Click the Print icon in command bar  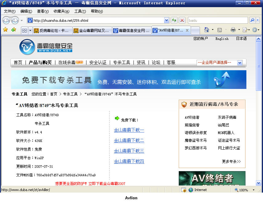coord(233,30)
